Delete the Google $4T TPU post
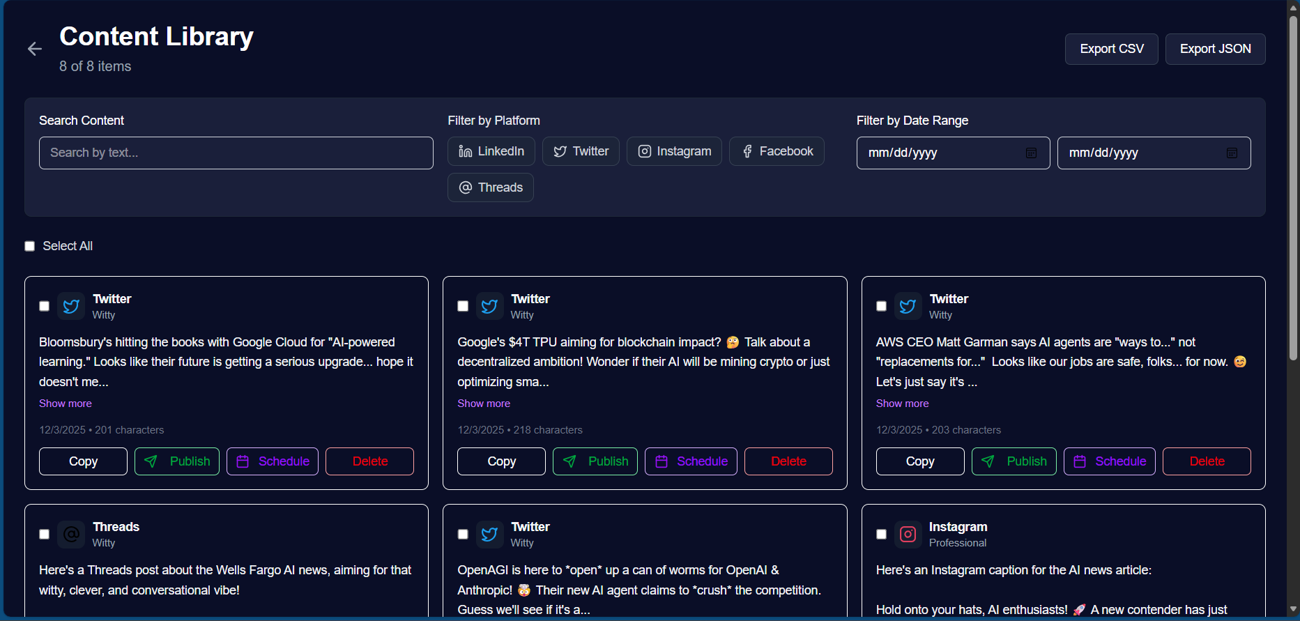 pos(788,461)
